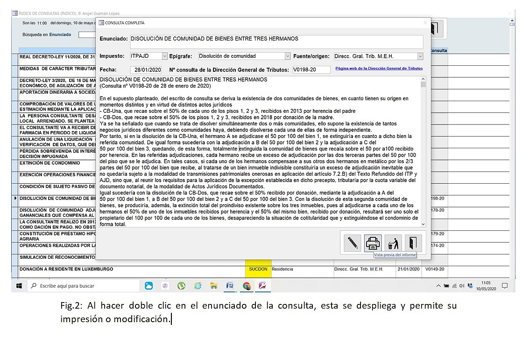
Task: Select the row 'APORTACIÓN DINERARIA A SOCIEDA'
Action: tap(57, 95)
